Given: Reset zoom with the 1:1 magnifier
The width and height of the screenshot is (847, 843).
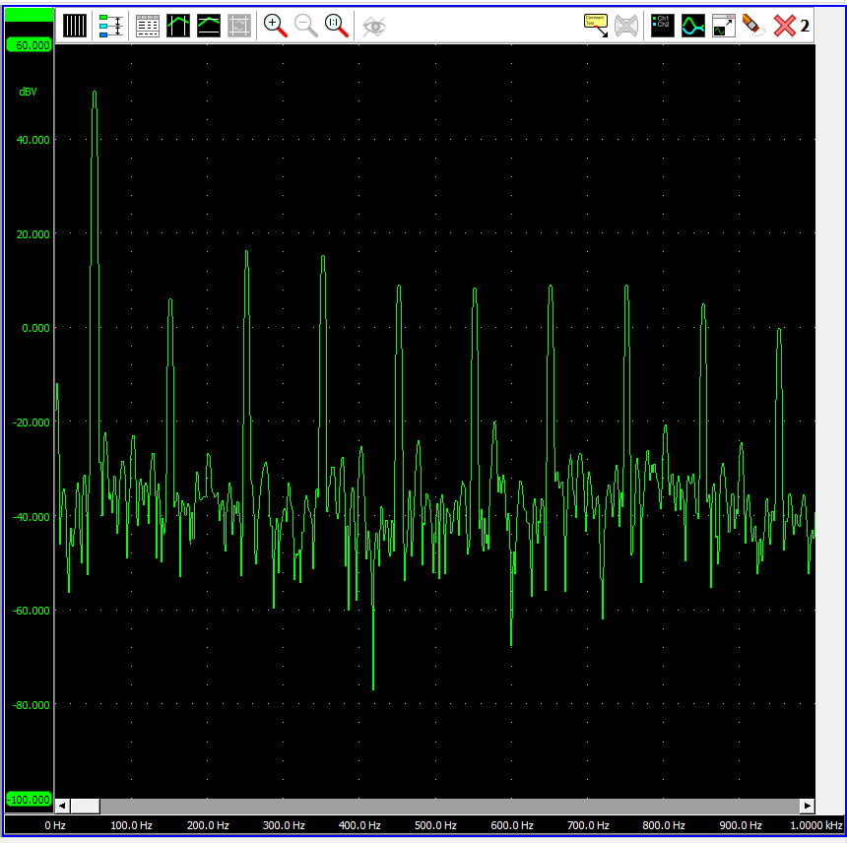Looking at the screenshot, I should coord(337,26).
